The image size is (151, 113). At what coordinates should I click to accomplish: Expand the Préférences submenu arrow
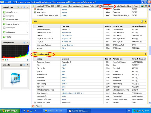coord(27,32)
